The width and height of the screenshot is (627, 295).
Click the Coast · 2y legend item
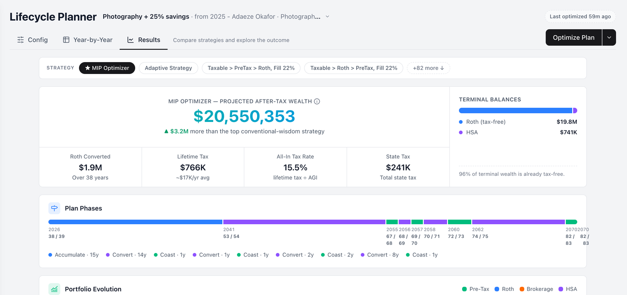[x=337, y=255]
